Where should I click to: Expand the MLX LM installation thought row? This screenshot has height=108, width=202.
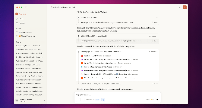coord(118,22)
